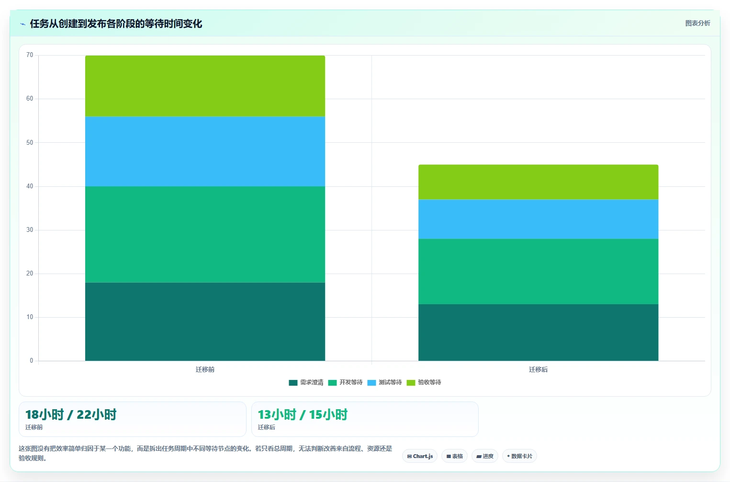
Task: Select the 进度 tag chip
Action: [485, 456]
